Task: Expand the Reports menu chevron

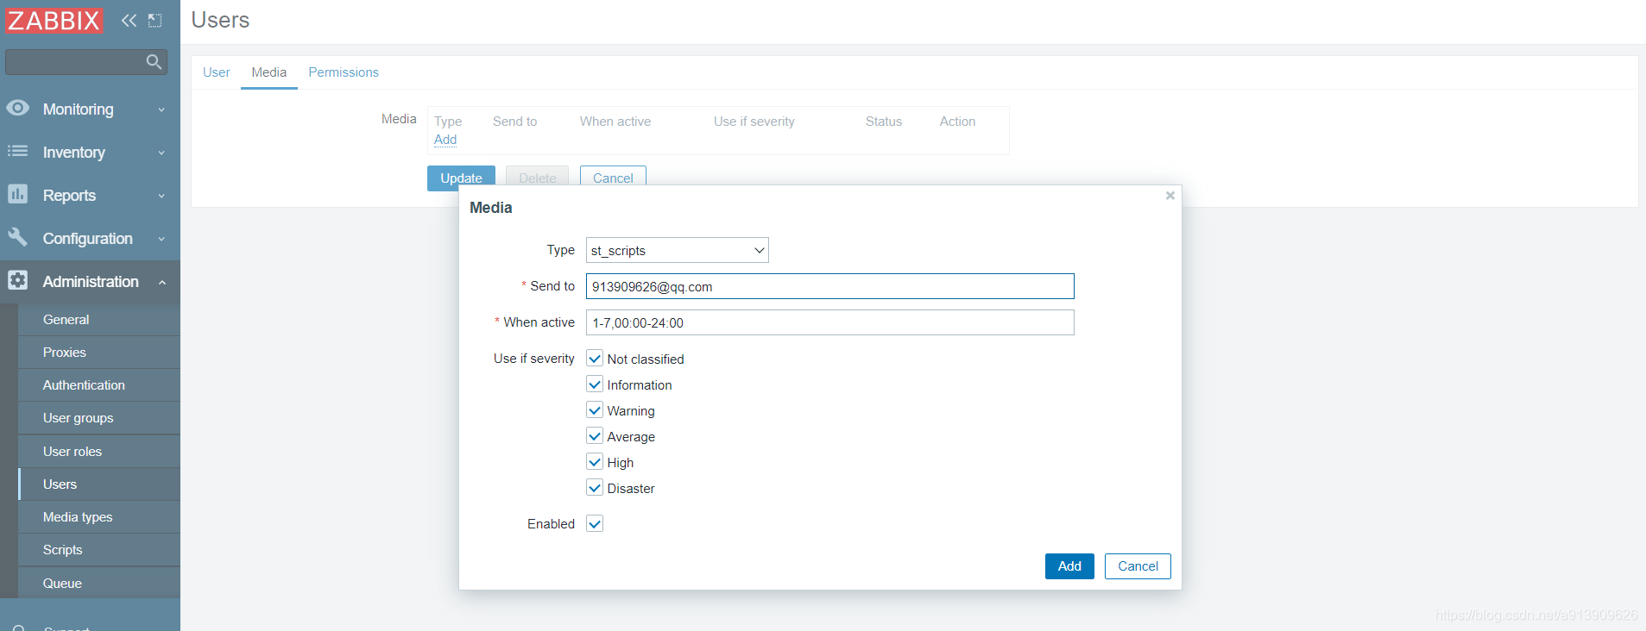Action: [161, 196]
